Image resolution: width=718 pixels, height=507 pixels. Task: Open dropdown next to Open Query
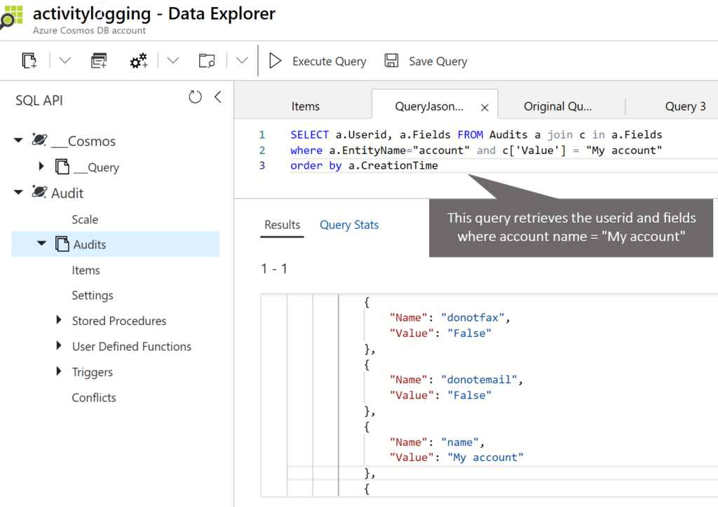coord(242,61)
